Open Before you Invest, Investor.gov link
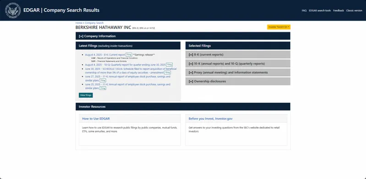Screen dimensions: 366x179 pos(211,118)
